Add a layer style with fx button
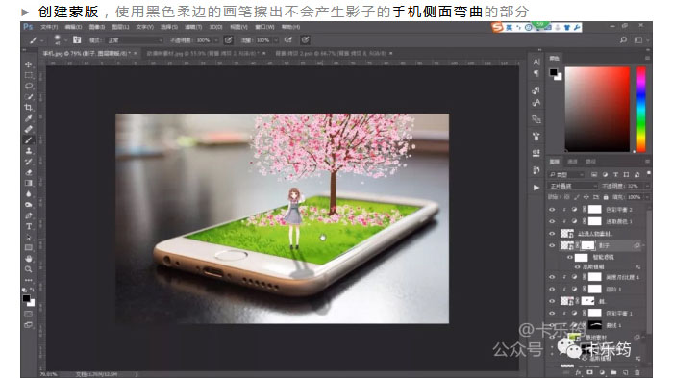673x379 pixels. (578, 372)
